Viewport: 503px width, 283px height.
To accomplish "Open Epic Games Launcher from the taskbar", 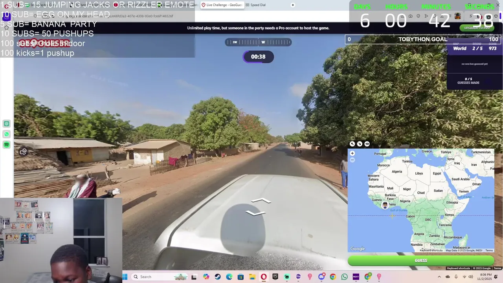I will (x=275, y=277).
